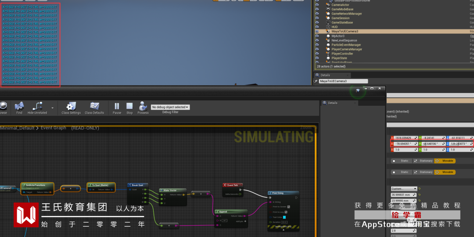The width and height of the screenshot is (474, 237).
Task: Set second mobility row to Movable
Action: tap(445, 172)
